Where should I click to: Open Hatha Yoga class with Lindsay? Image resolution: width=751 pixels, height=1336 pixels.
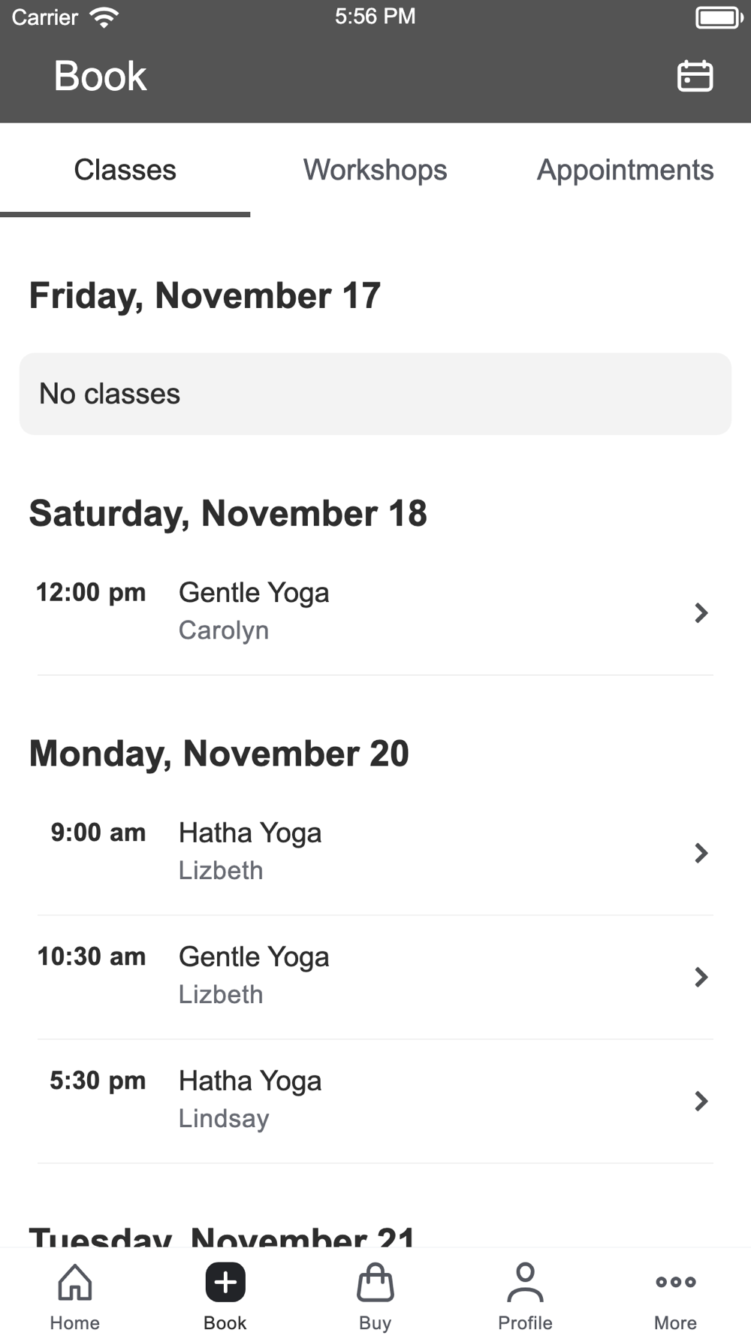375,1101
